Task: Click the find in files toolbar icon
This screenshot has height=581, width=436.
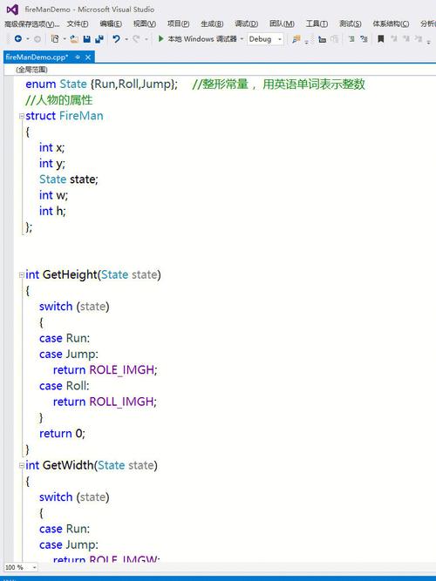Action: coord(296,39)
